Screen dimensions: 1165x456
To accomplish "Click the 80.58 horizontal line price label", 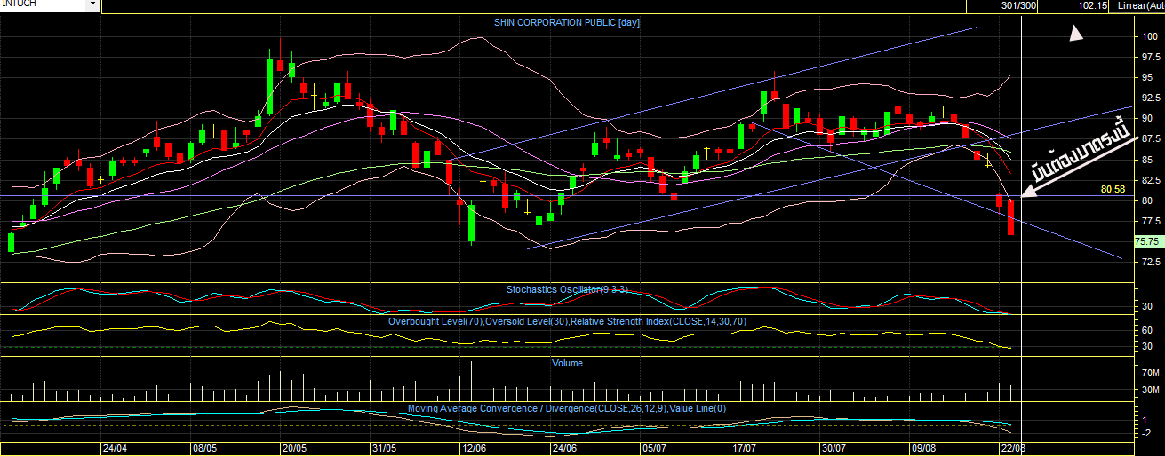I will pyautogui.click(x=1113, y=189).
